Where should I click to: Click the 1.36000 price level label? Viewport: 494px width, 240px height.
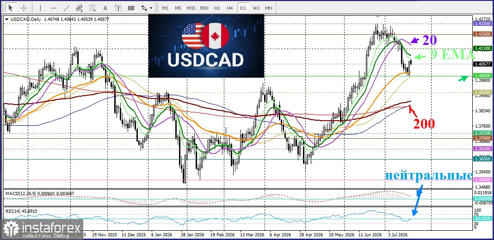(x=483, y=159)
